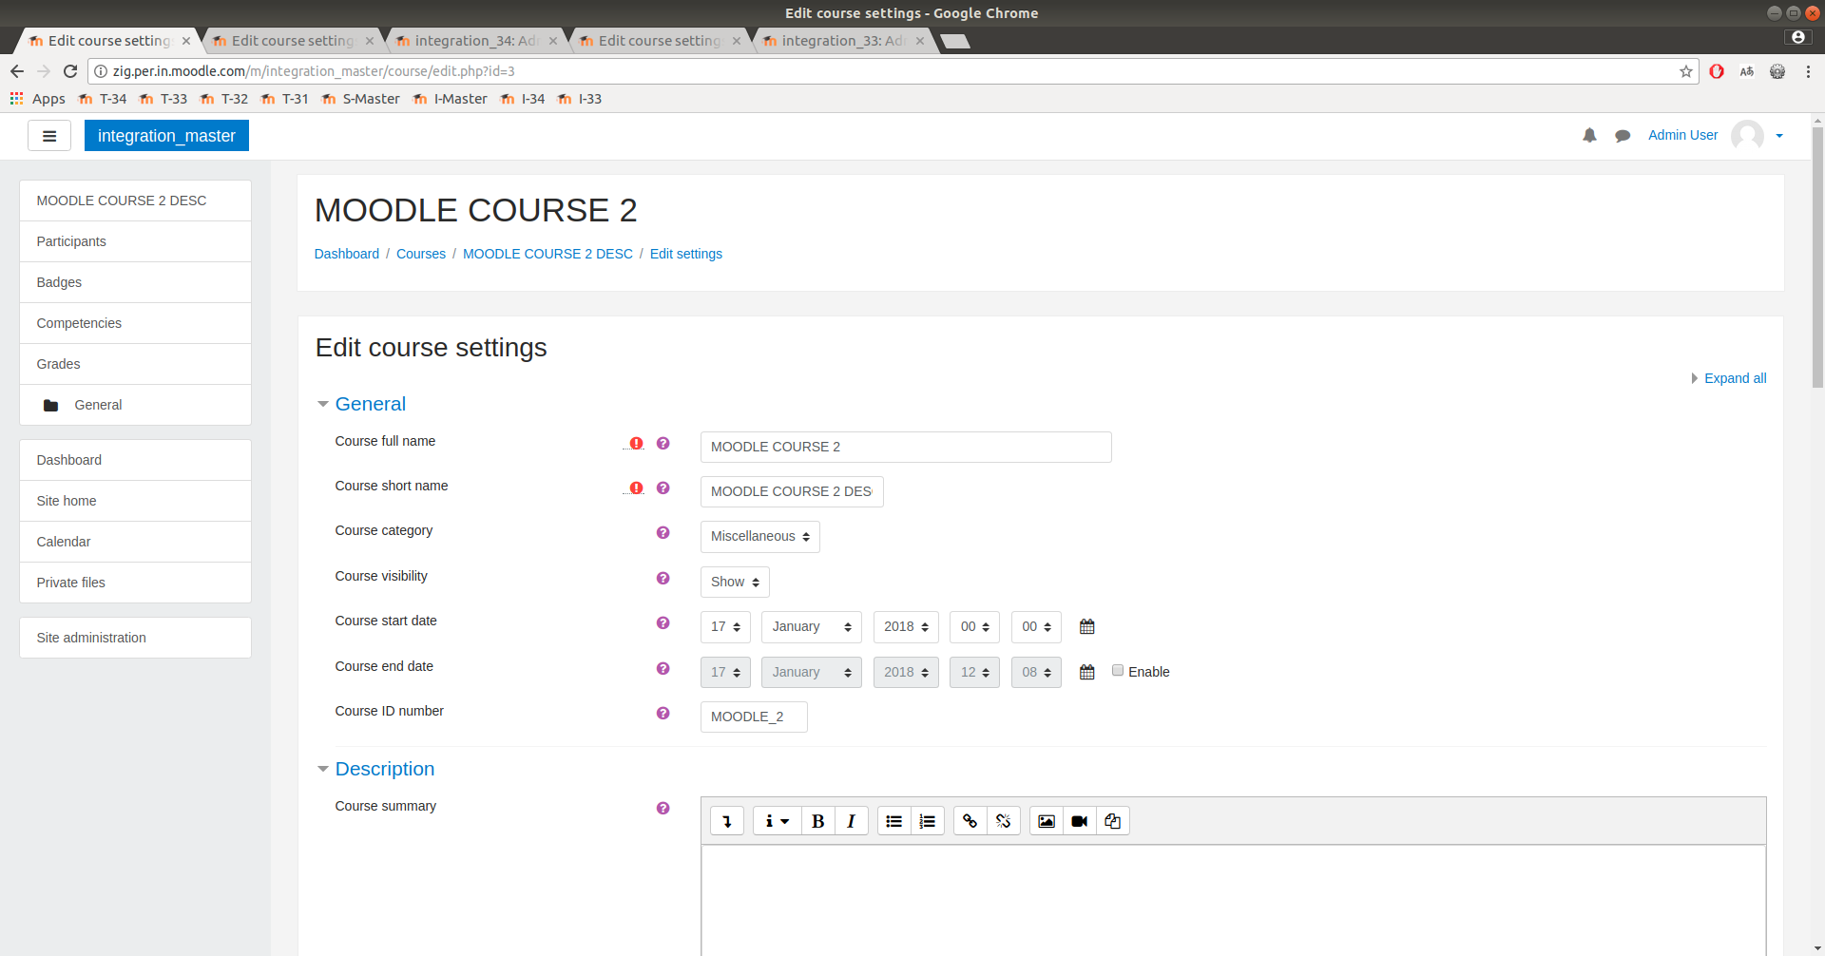
Task: Reload the page in Chrome
Action: click(70, 71)
